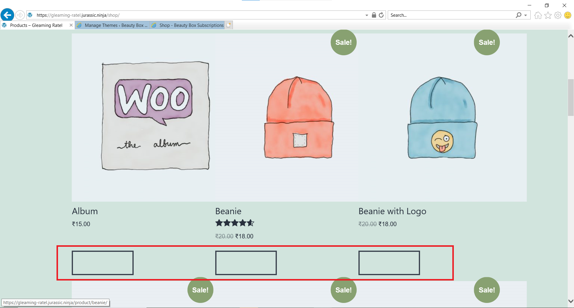The width and height of the screenshot is (574, 308).
Task: Click the padlock security icon in the address bar
Action: (374, 15)
